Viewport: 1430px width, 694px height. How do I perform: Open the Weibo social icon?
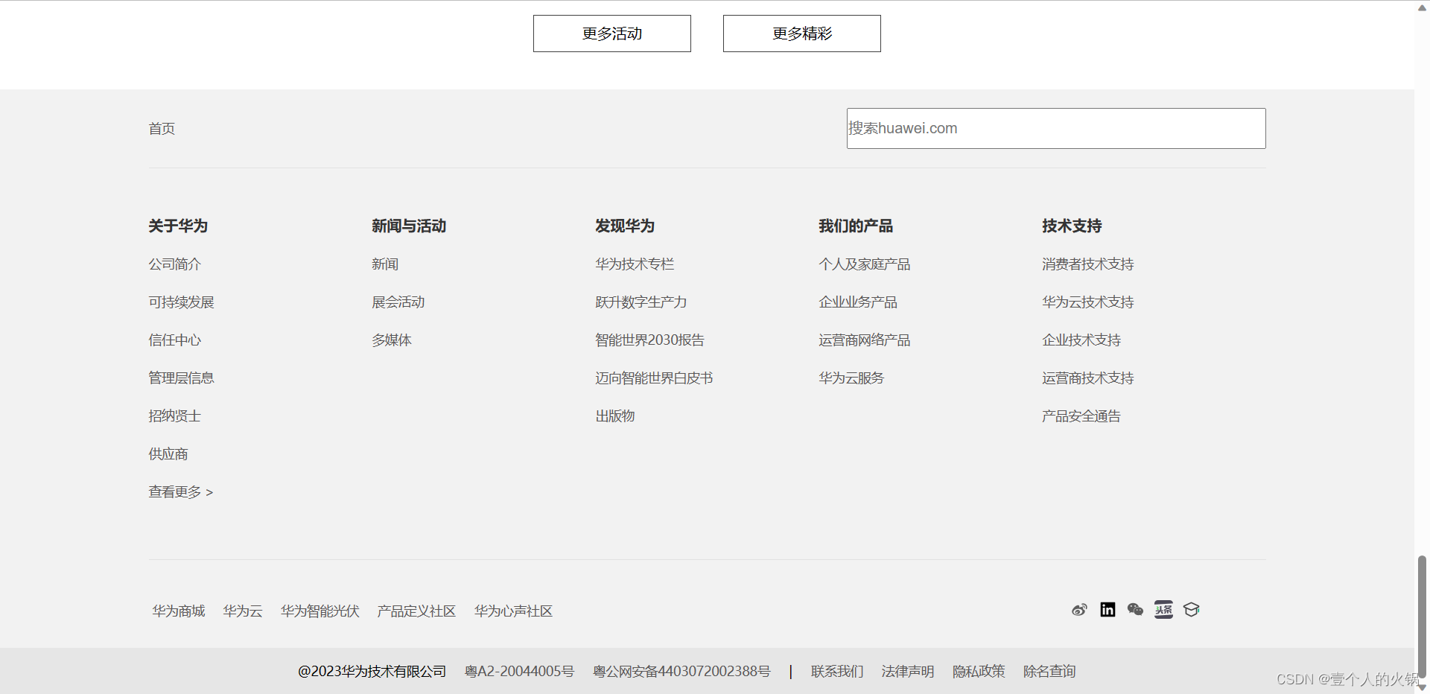click(1079, 610)
